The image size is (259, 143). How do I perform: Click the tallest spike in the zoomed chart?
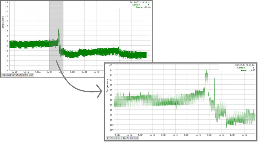click(x=207, y=71)
